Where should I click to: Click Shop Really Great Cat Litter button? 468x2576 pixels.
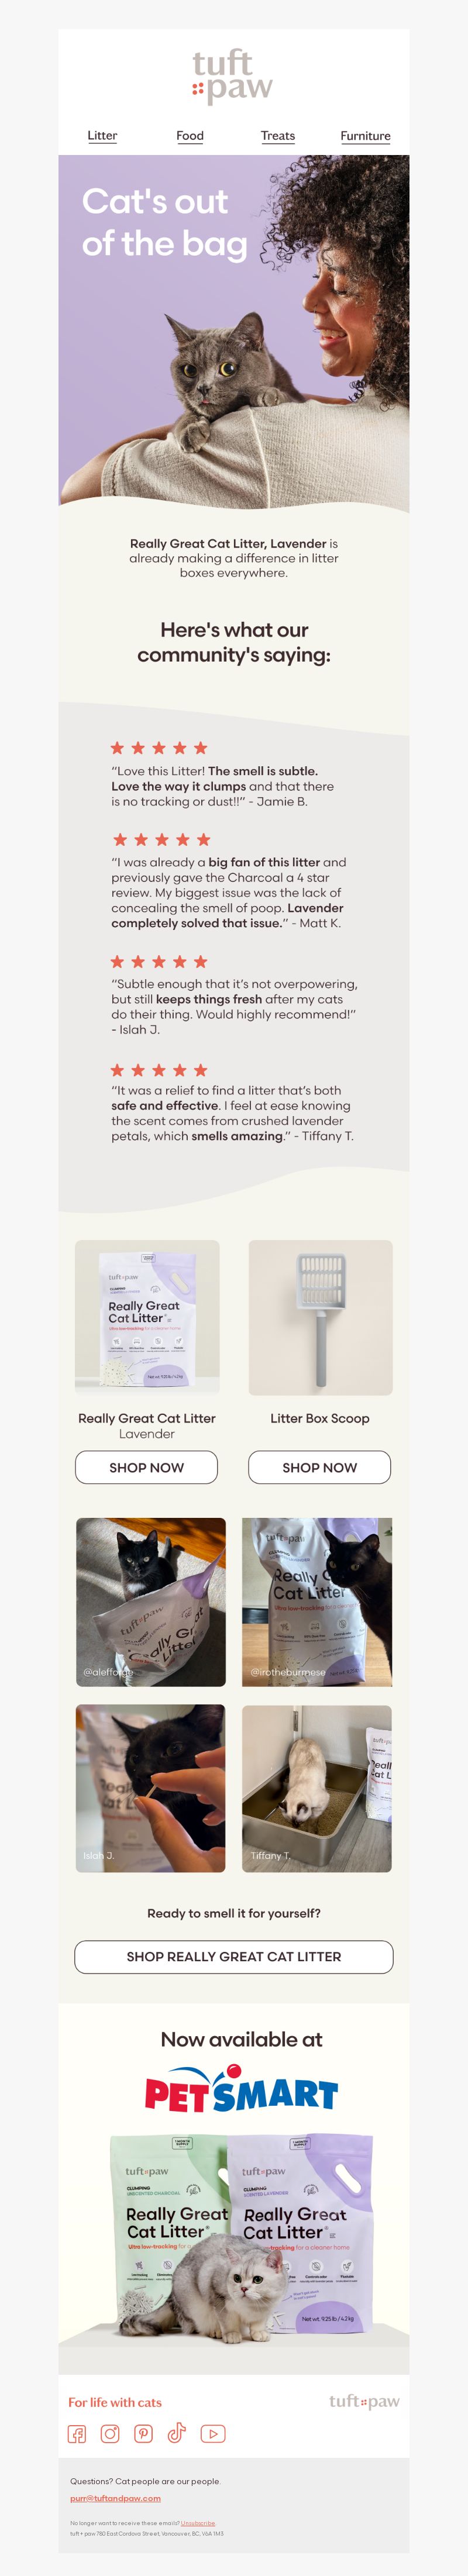(x=234, y=1956)
